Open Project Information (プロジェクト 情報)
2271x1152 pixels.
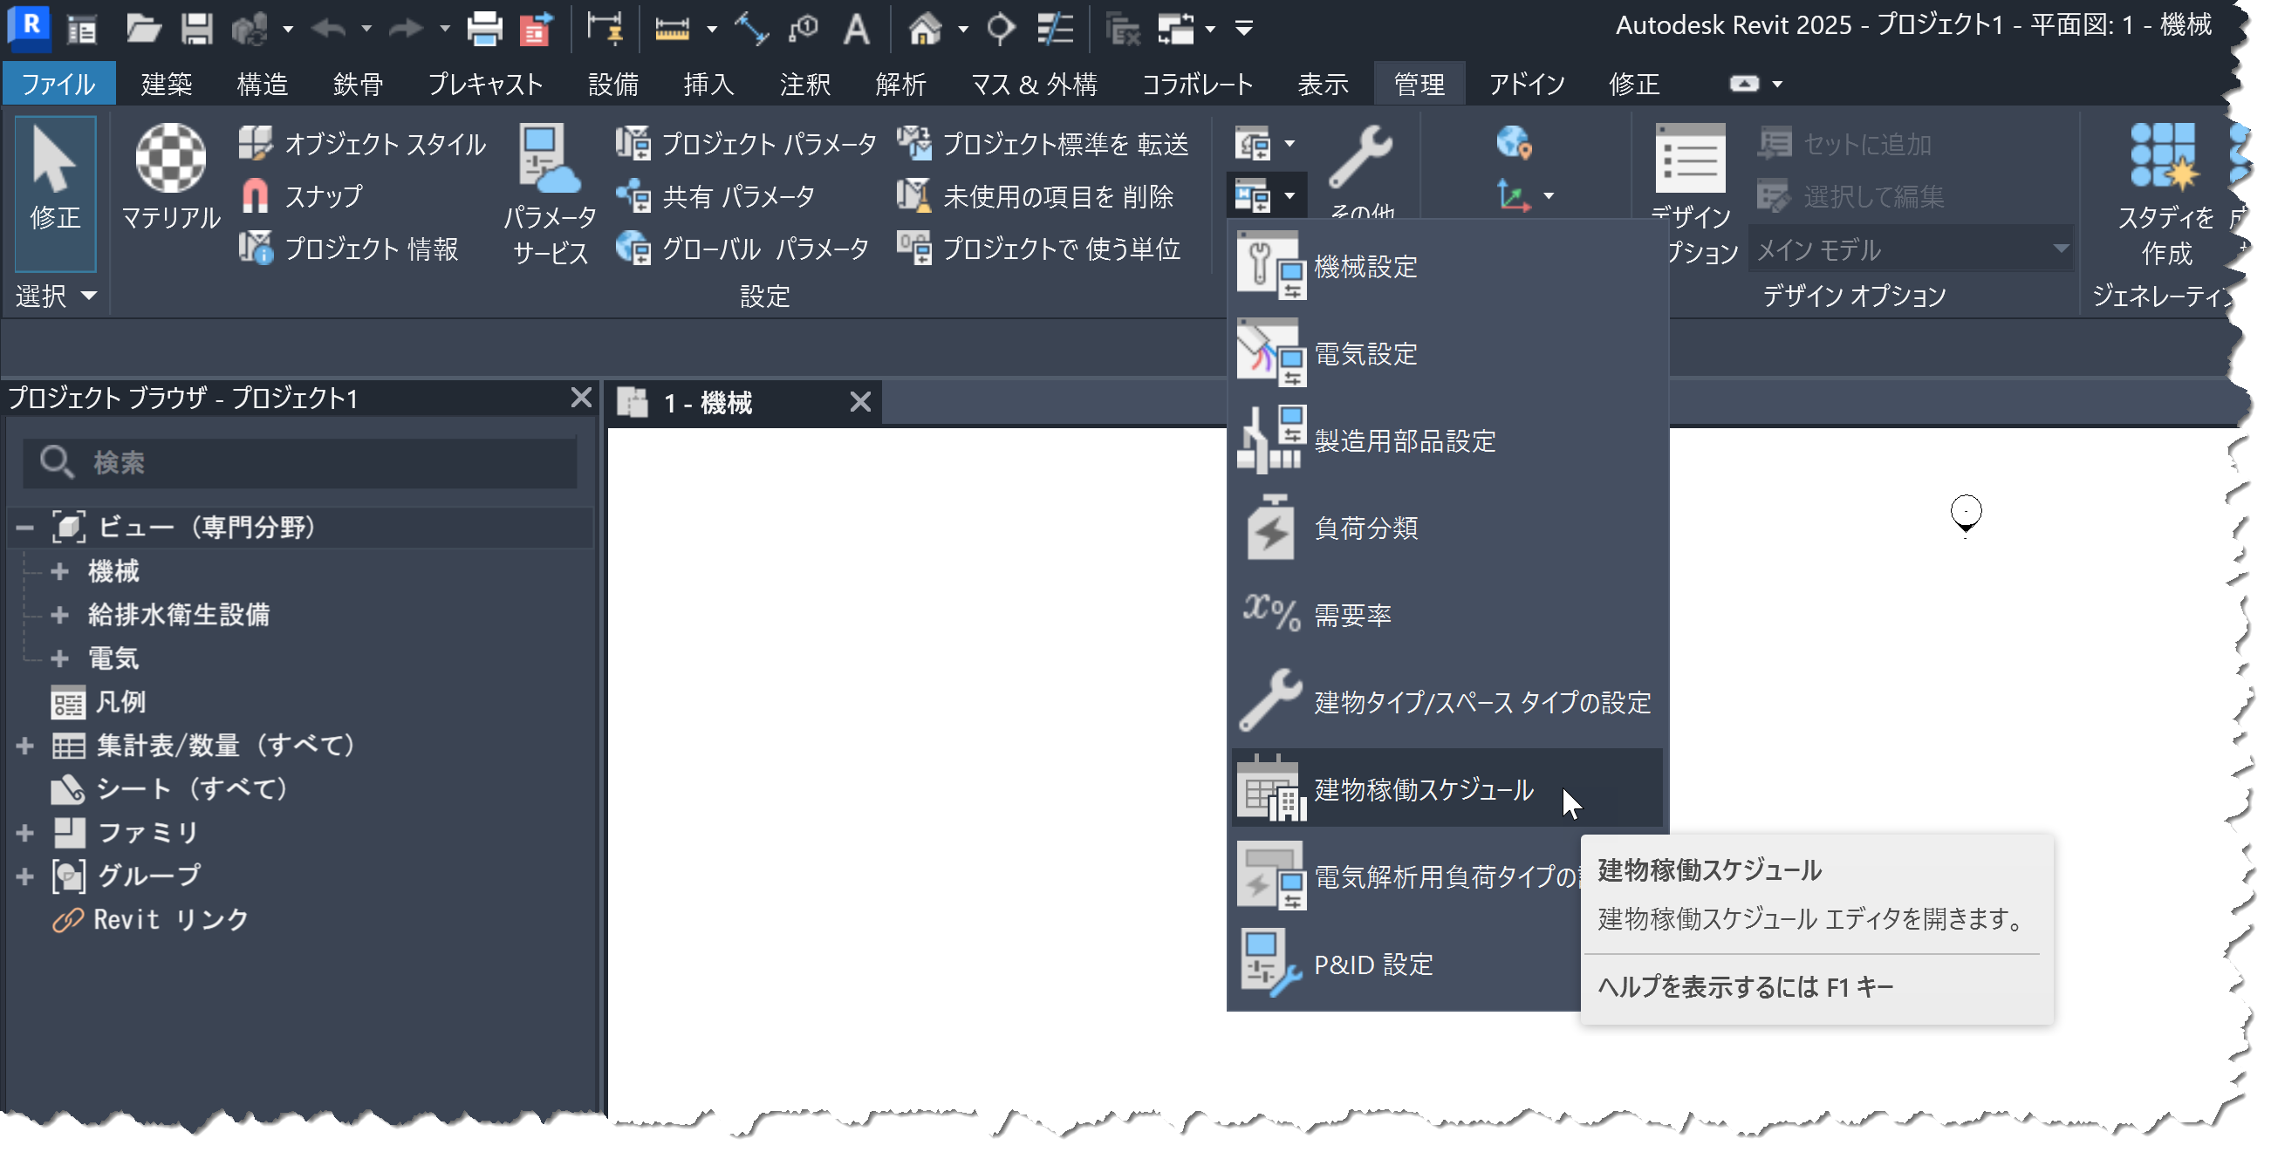click(348, 249)
